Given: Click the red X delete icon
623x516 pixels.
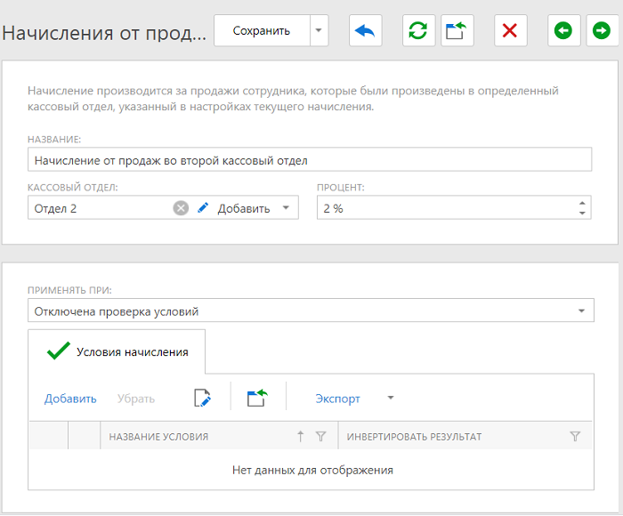Looking at the screenshot, I should [x=510, y=30].
